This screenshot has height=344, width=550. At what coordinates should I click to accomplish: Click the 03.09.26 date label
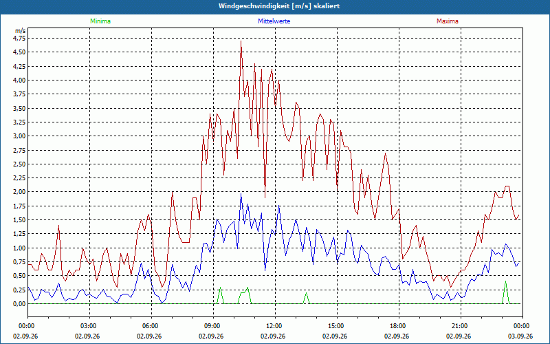(520, 336)
